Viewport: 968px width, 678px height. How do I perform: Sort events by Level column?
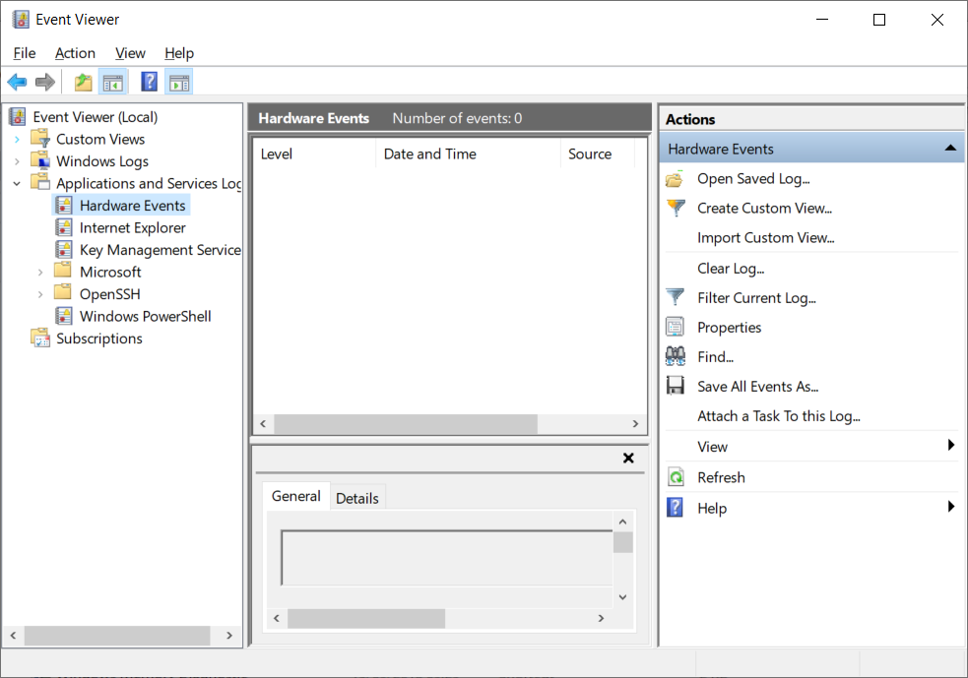tap(314, 154)
